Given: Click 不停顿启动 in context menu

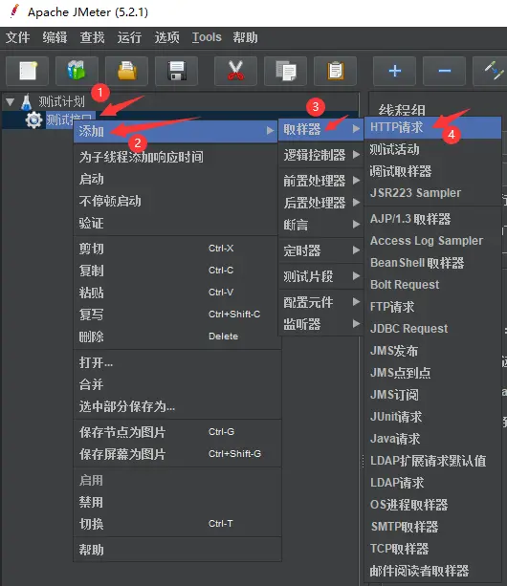Looking at the screenshot, I should [x=177, y=201].
